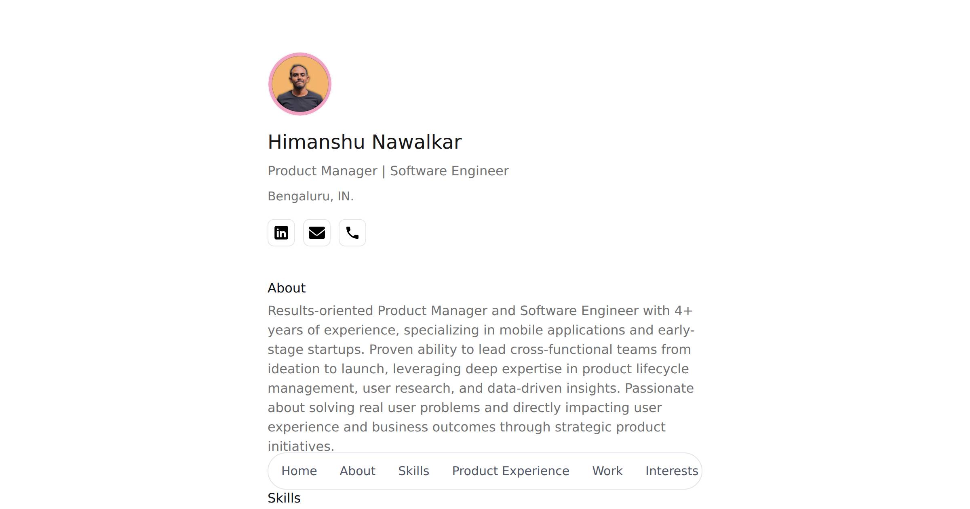
Task: Open Product Experience in the navigation bar
Action: 510,471
